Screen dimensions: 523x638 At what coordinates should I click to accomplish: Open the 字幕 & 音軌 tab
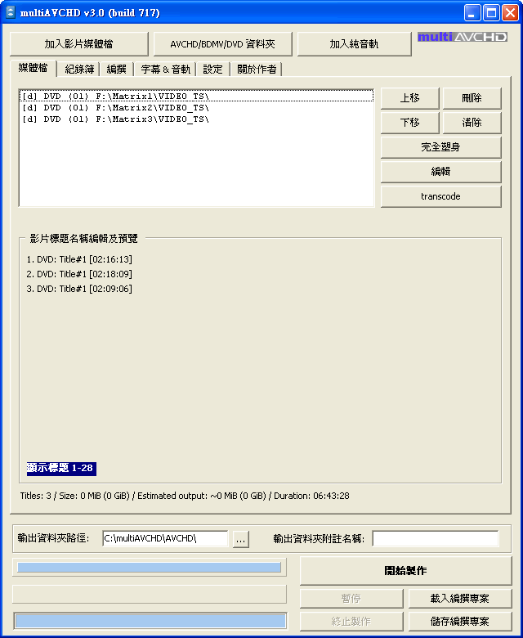[x=165, y=70]
